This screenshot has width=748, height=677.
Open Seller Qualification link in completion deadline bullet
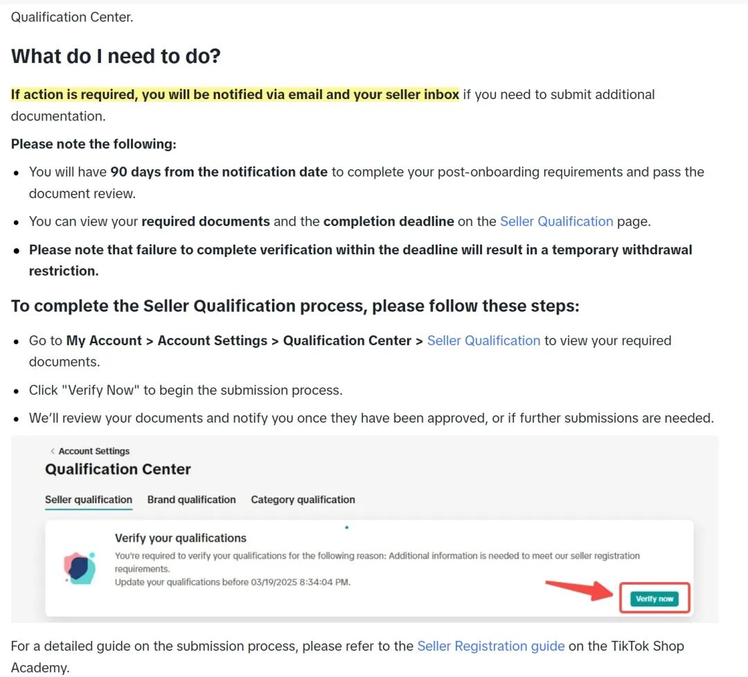(x=556, y=222)
